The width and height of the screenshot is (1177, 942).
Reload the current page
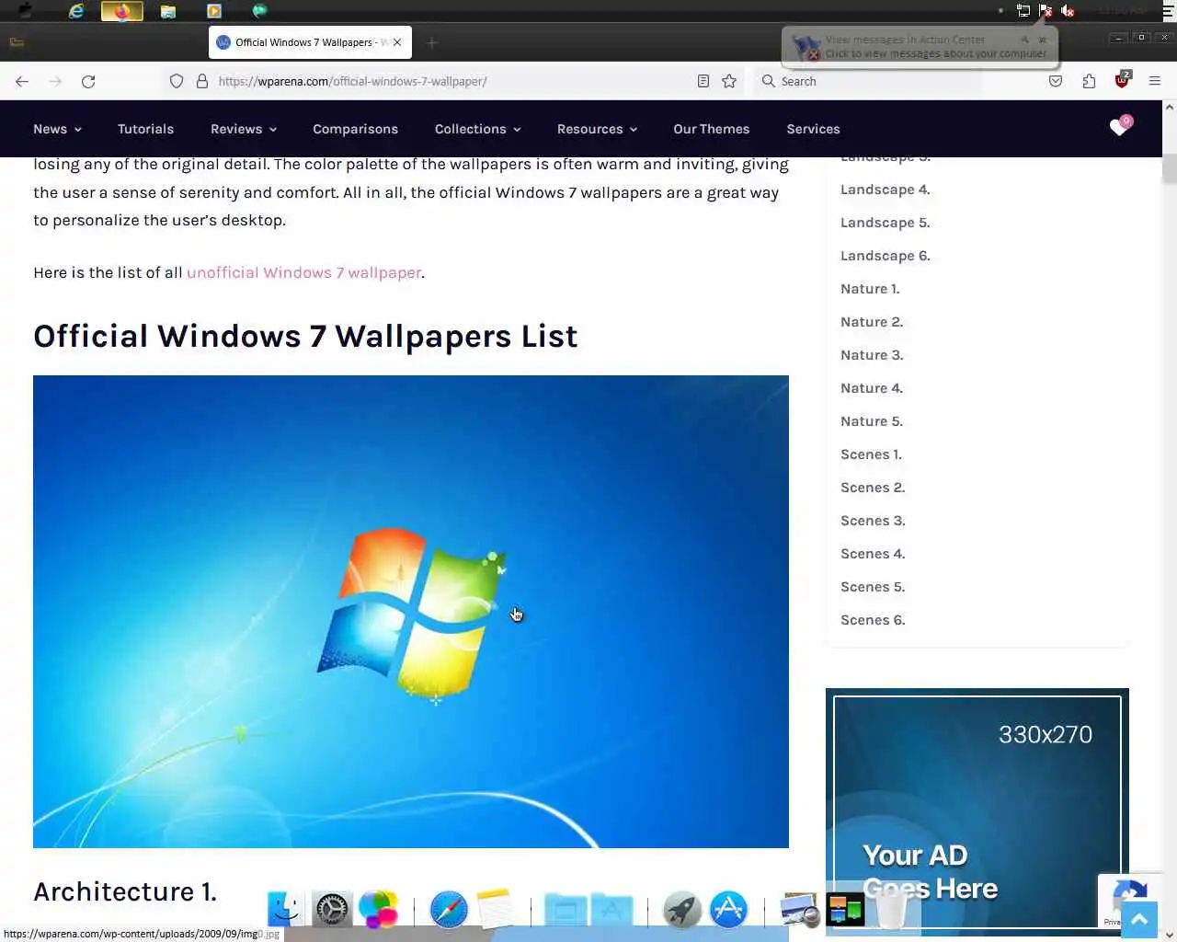[88, 81]
